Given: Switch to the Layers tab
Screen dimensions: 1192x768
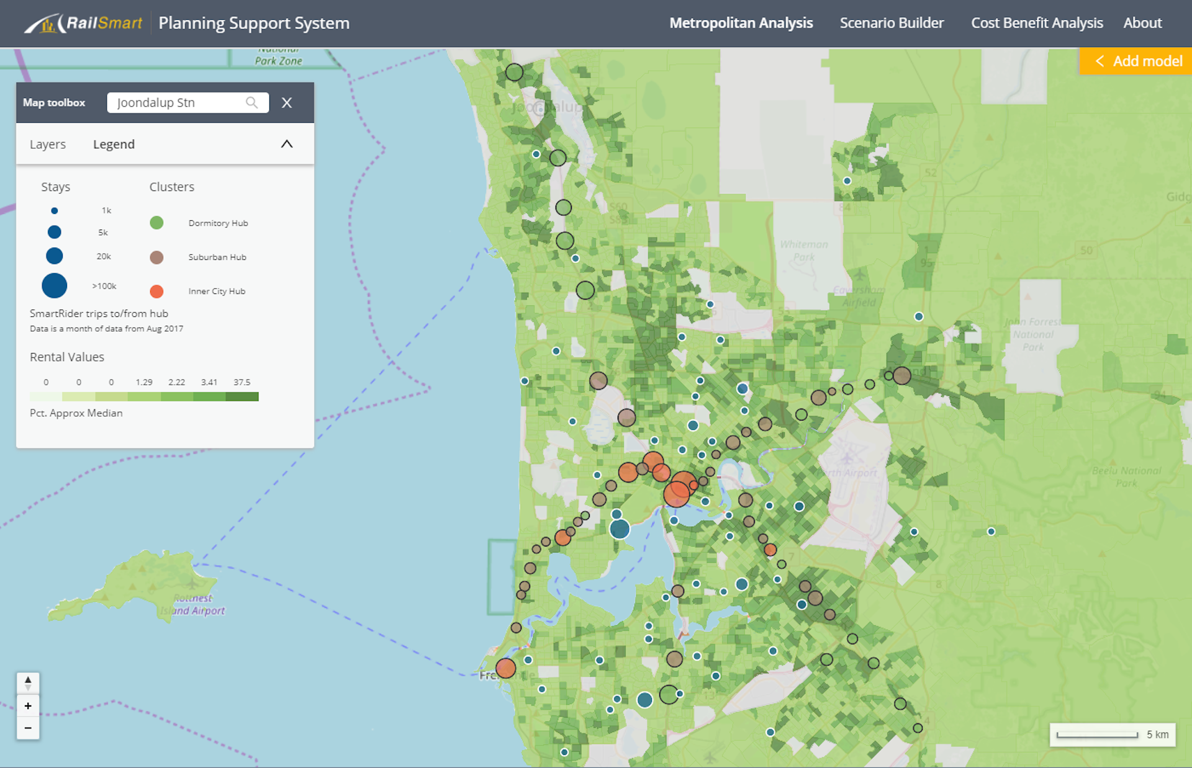Looking at the screenshot, I should pyautogui.click(x=48, y=145).
